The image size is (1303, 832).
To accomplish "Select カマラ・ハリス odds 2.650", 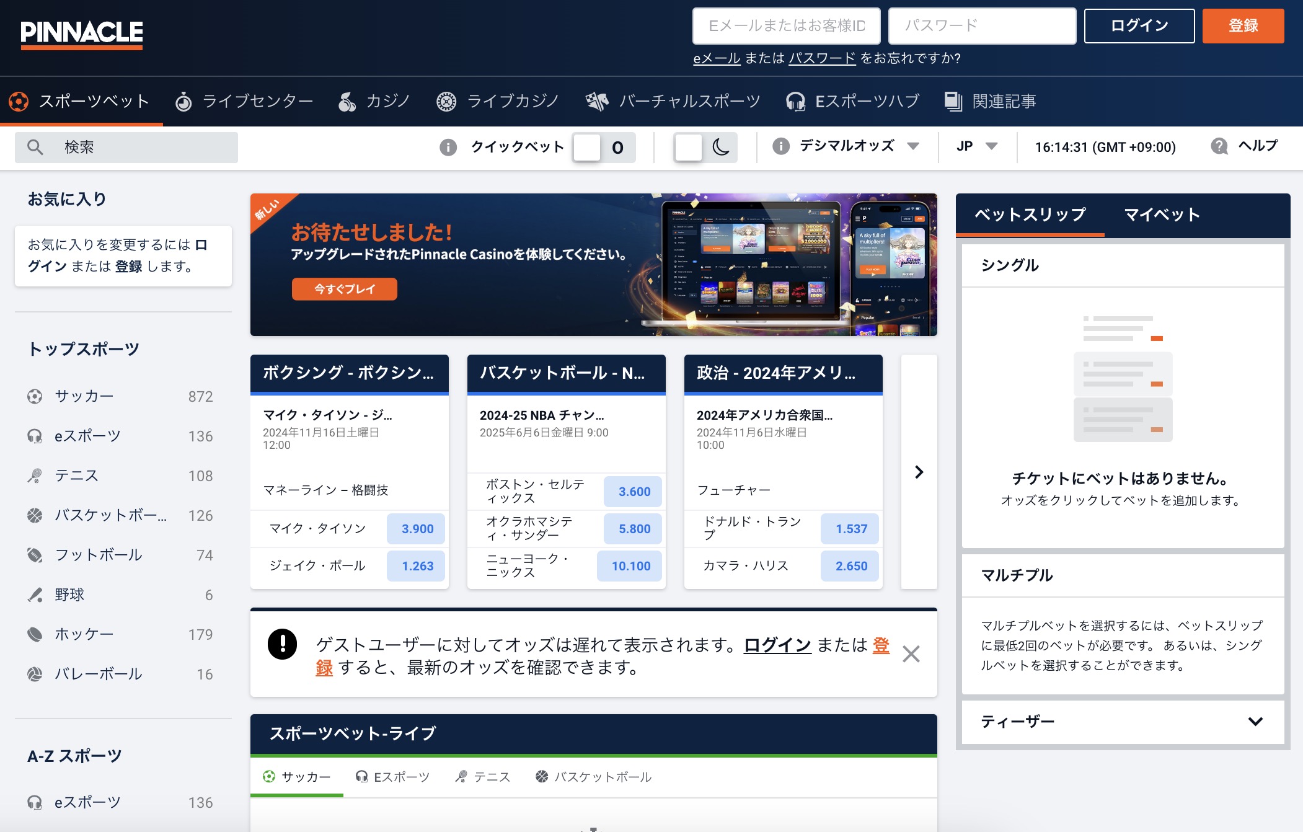I will [x=850, y=566].
